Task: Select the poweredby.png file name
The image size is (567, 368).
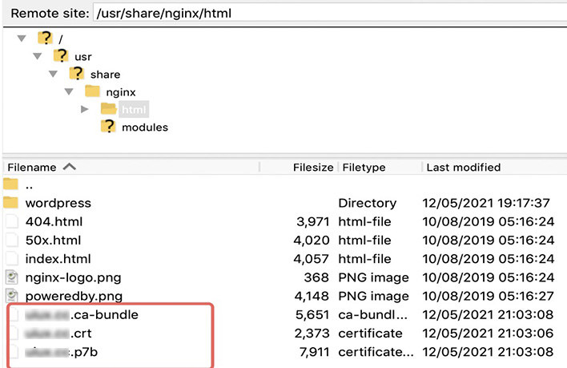Action: (74, 297)
